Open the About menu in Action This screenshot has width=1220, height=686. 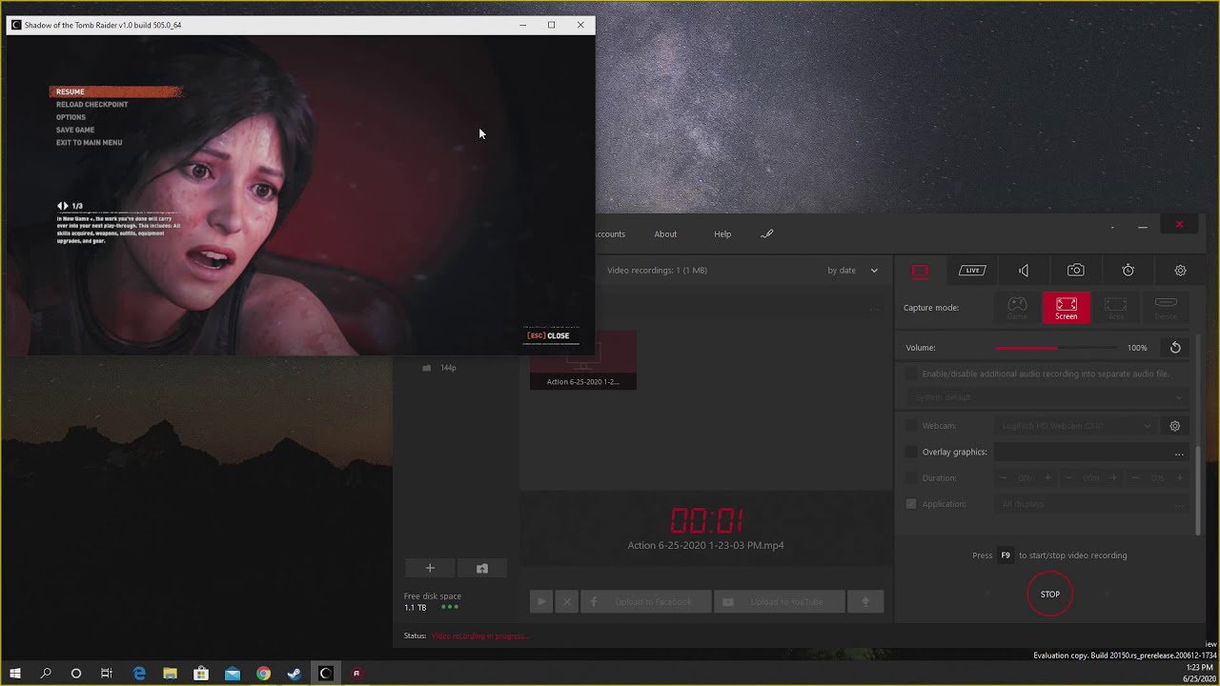point(665,234)
